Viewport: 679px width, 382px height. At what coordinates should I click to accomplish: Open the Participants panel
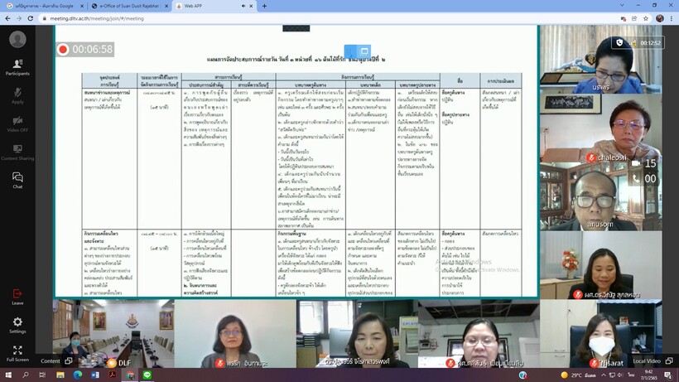pyautogui.click(x=17, y=65)
